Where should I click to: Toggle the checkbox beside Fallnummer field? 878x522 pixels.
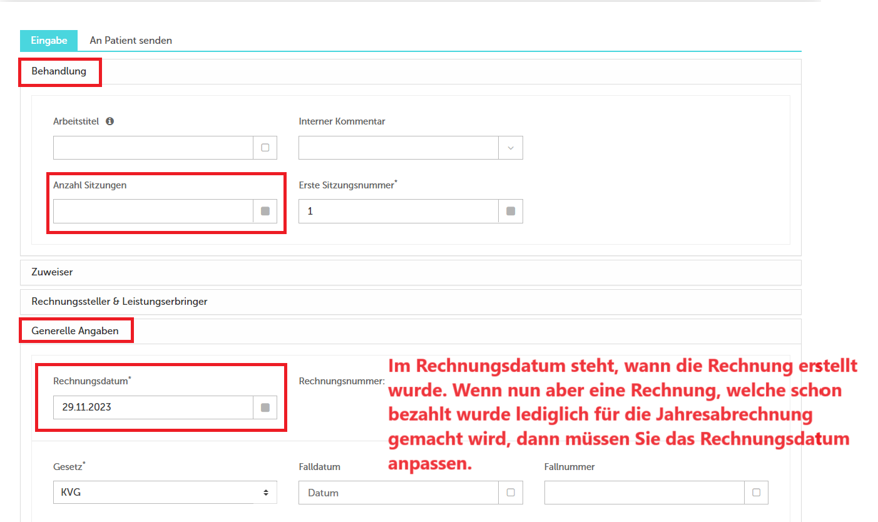[x=757, y=493]
